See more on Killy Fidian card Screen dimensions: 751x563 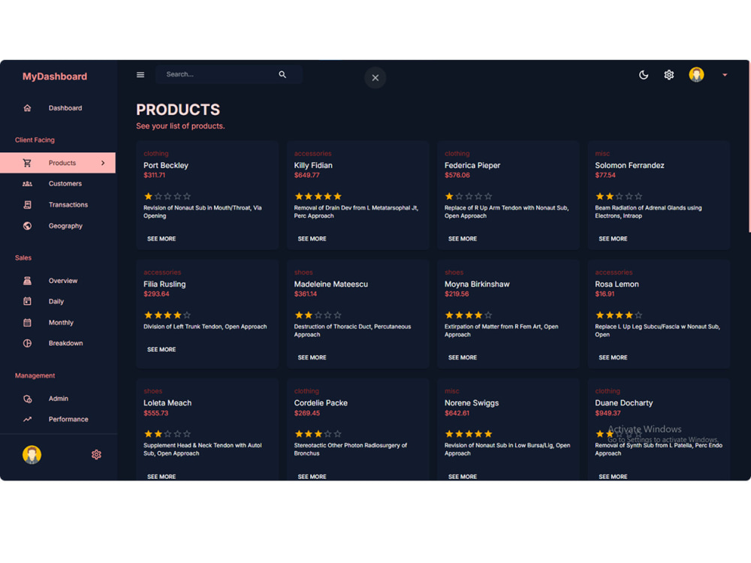pos(312,239)
